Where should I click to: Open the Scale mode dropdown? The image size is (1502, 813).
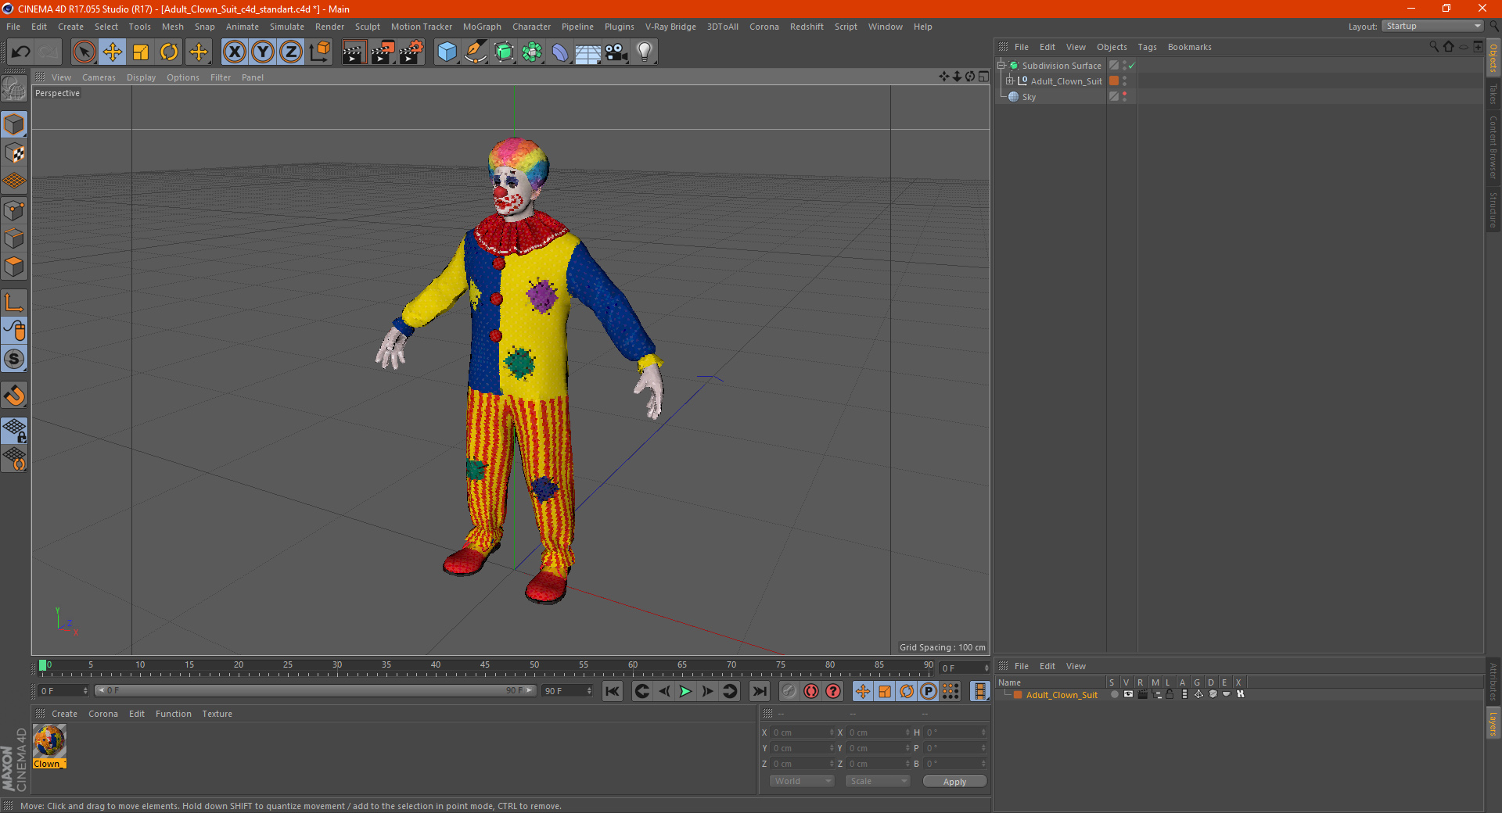pos(878,781)
